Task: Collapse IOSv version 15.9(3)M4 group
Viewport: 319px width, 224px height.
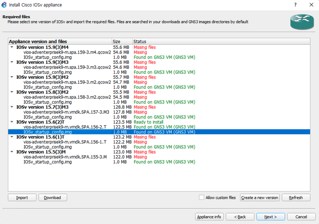Action: (12, 47)
